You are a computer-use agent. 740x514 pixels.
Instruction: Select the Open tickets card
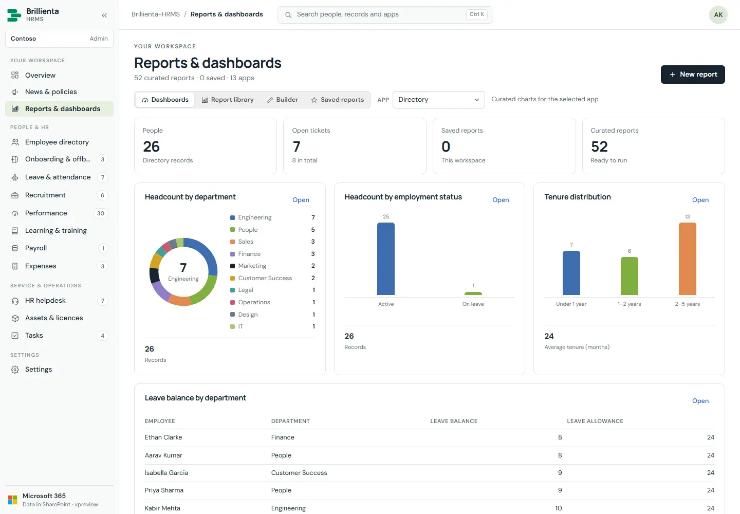(x=355, y=146)
